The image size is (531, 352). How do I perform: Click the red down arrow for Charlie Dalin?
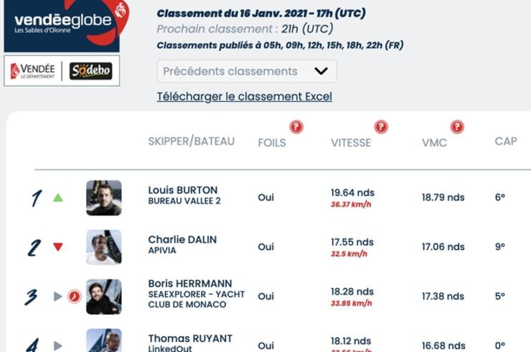pyautogui.click(x=58, y=247)
